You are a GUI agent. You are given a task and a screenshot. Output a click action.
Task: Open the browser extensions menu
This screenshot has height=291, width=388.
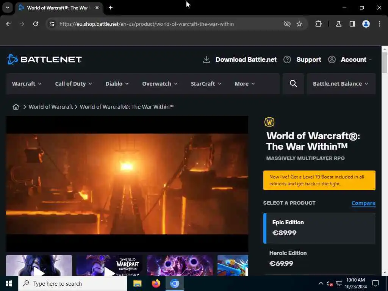tap(318, 24)
